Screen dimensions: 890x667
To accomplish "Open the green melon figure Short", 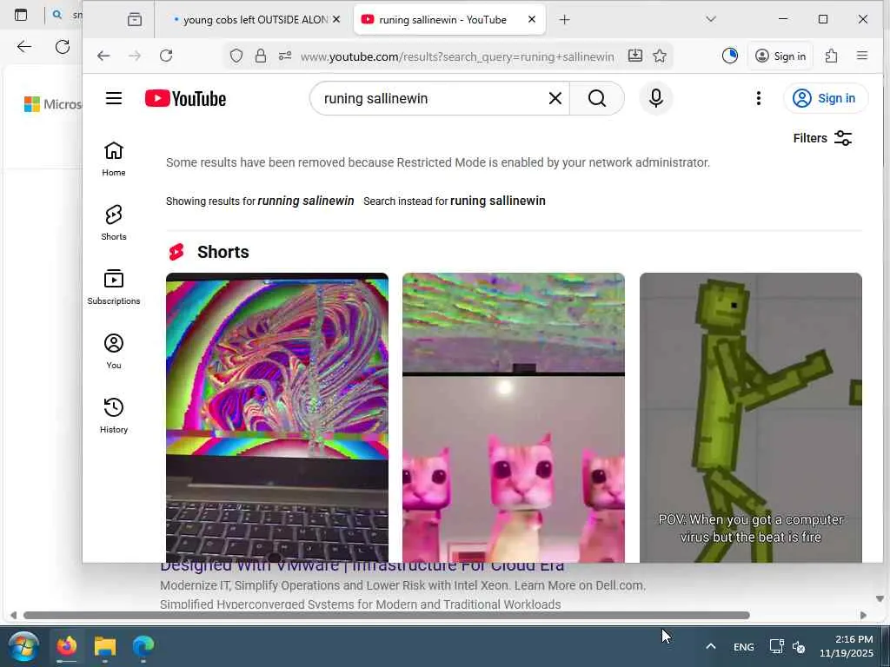I will [750, 418].
